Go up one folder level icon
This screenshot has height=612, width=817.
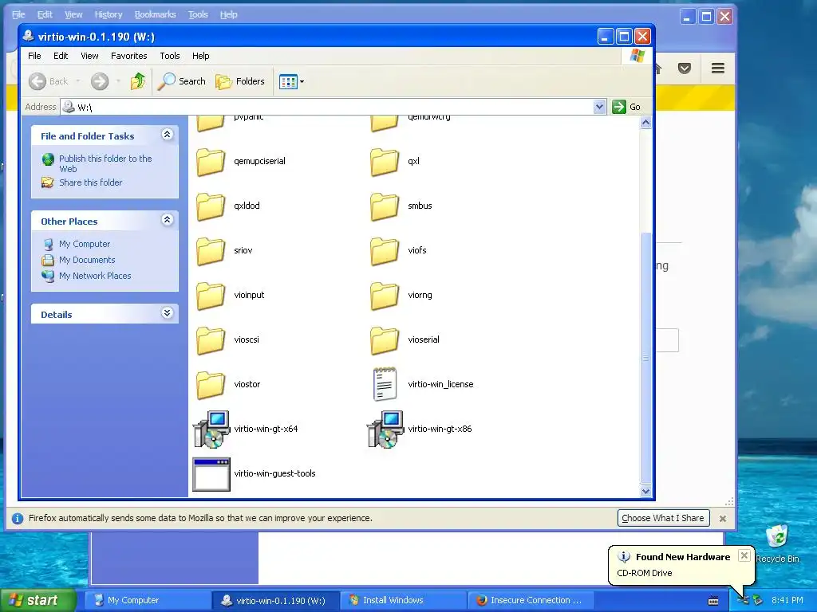pyautogui.click(x=138, y=81)
